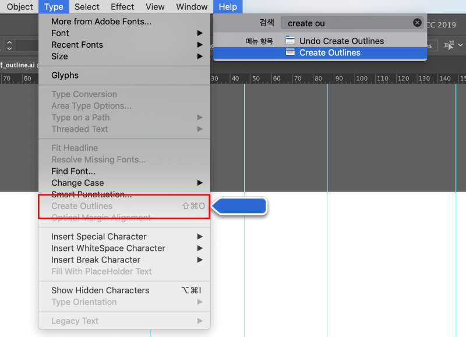Expand Insert WhiteSpace Character submenu
Viewport: 466px width, 337px height.
pyautogui.click(x=124, y=248)
